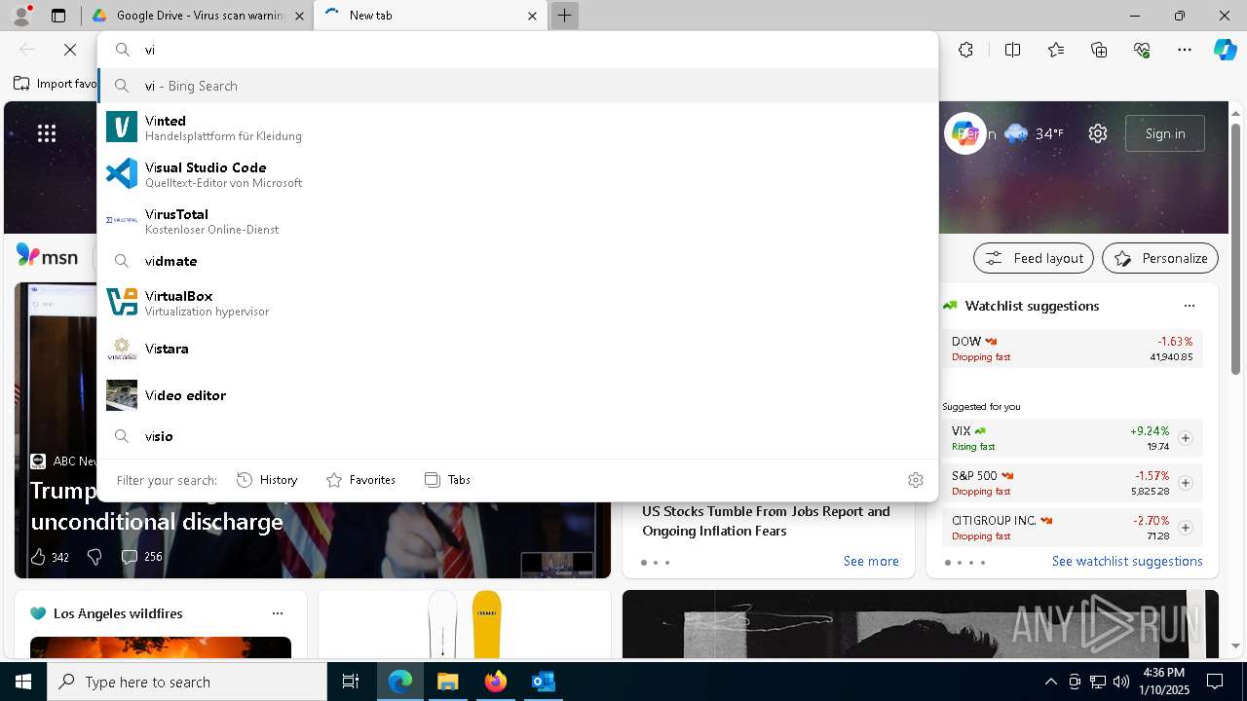Close the New tab tab
The height and width of the screenshot is (701, 1247).
click(532, 16)
